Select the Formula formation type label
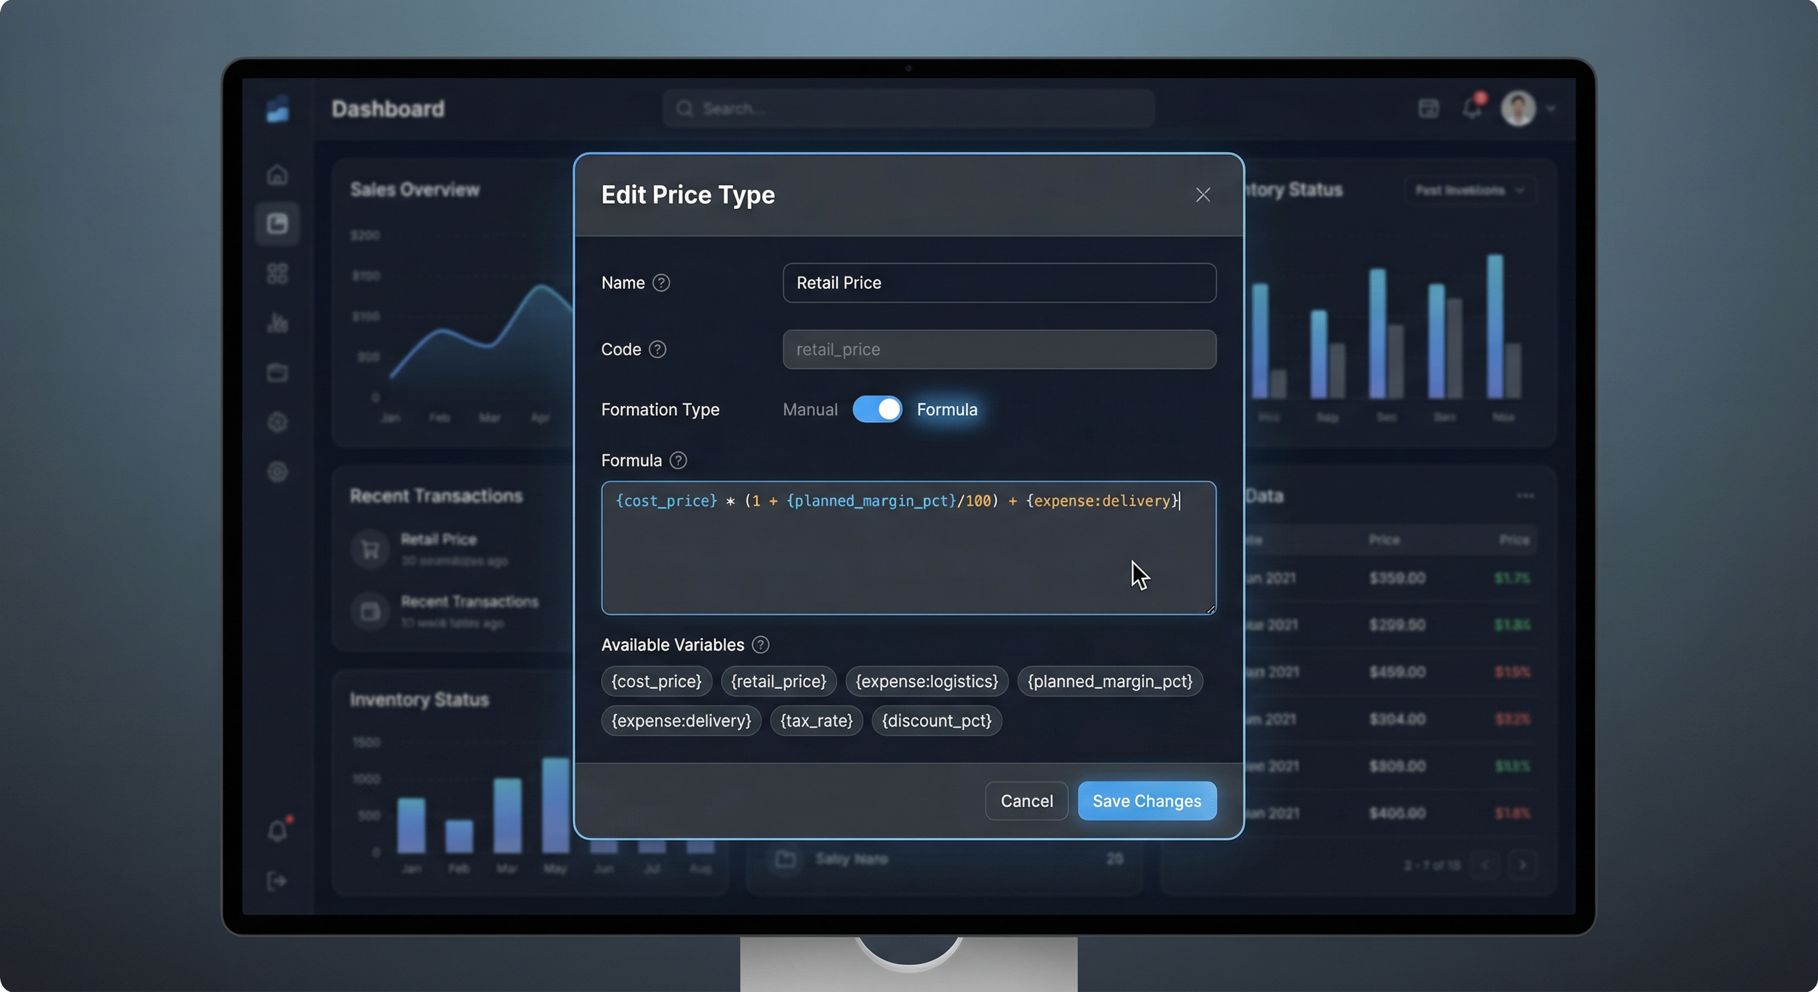1818x992 pixels. pyautogui.click(x=946, y=409)
